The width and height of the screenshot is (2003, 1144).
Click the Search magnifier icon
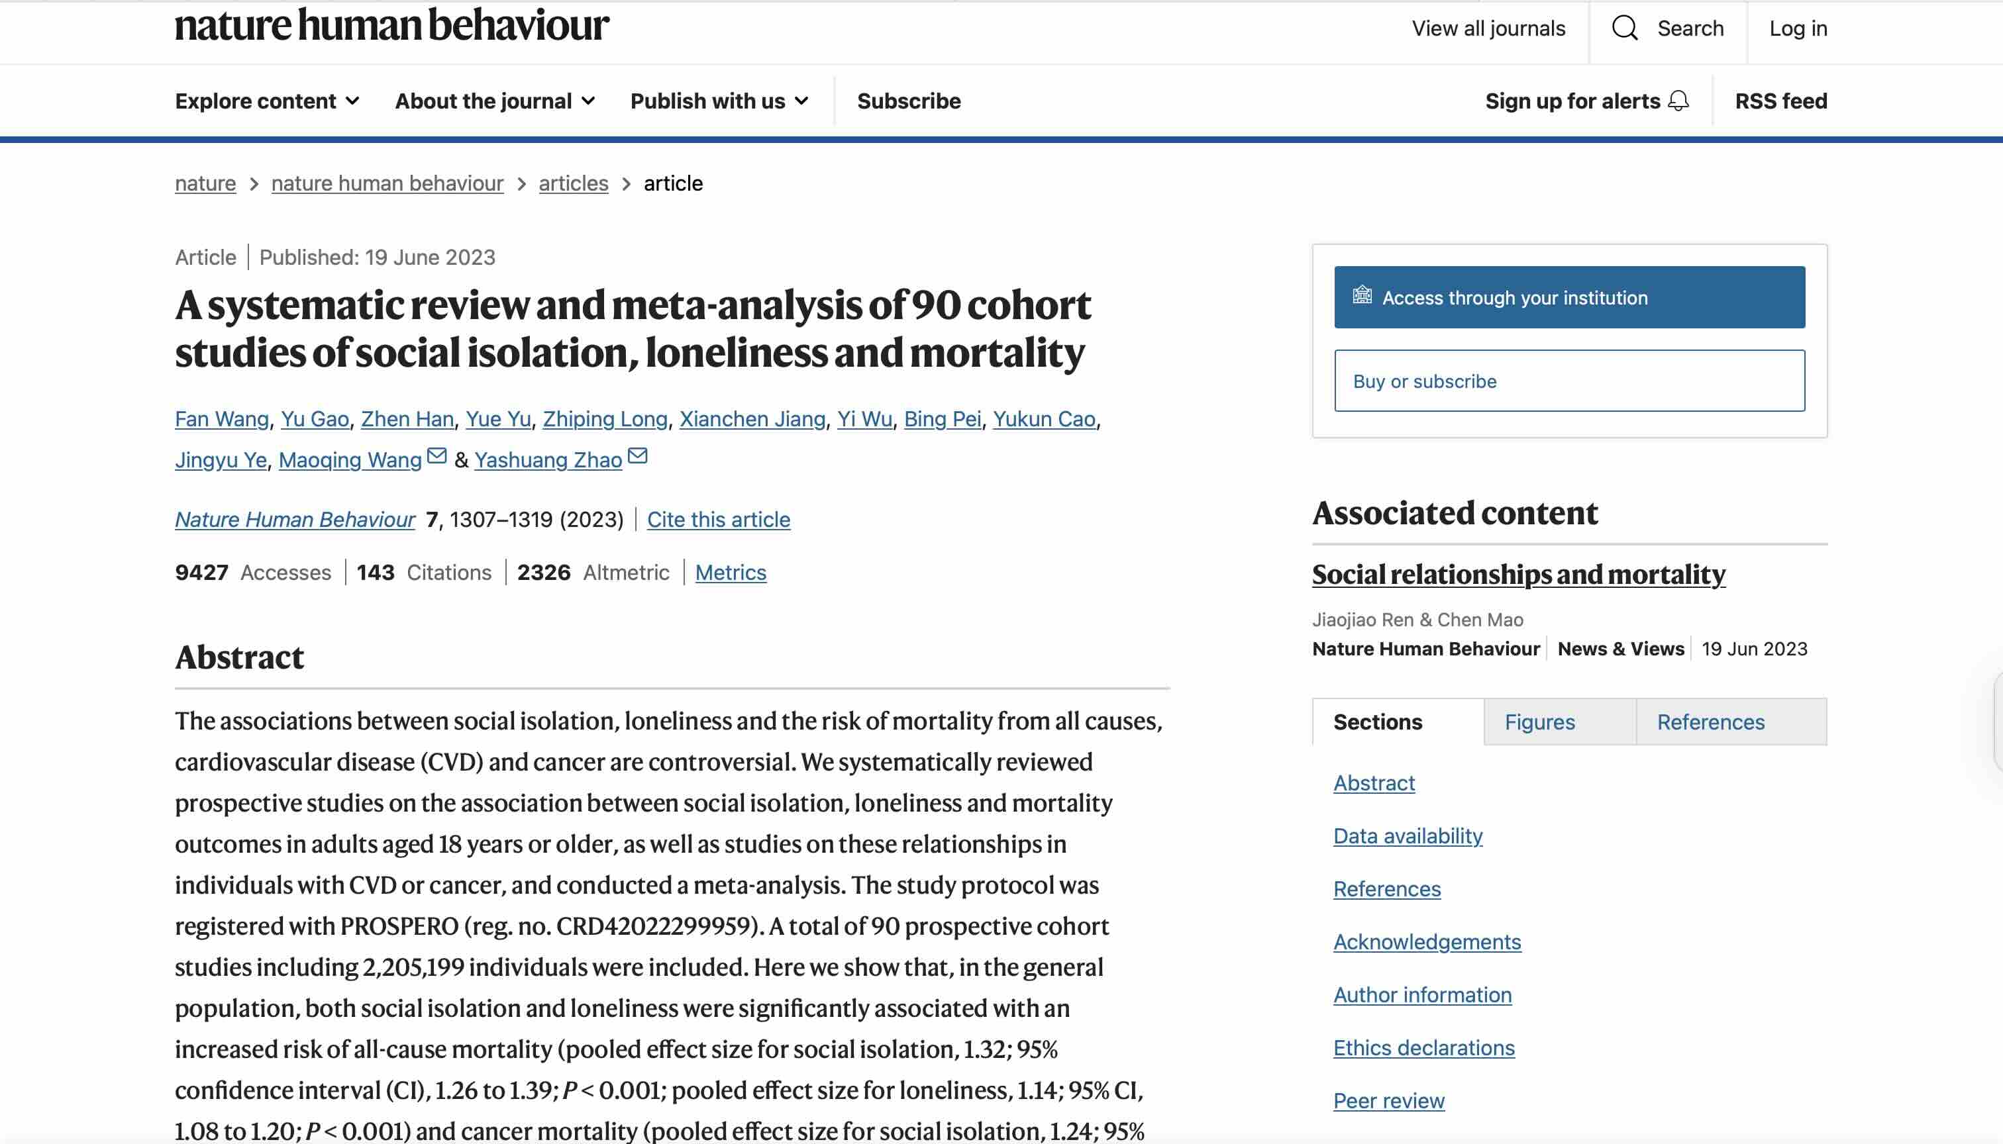[x=1624, y=28]
